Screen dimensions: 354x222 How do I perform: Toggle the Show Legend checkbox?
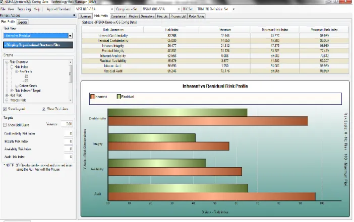coord(5,109)
